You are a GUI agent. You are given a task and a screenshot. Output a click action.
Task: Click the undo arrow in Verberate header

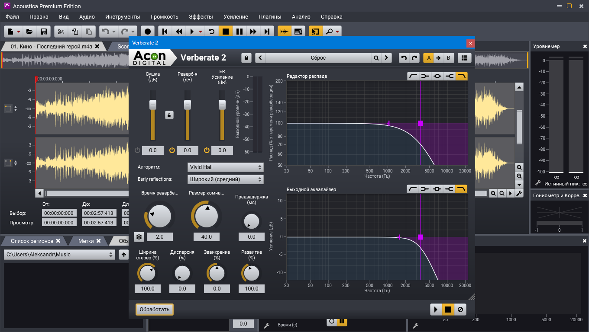(x=404, y=57)
